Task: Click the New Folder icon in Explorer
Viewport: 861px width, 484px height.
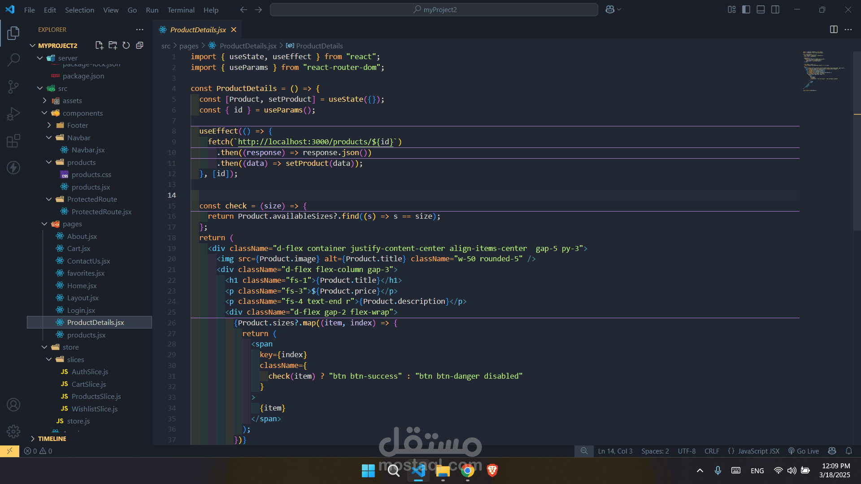Action: pos(113,45)
